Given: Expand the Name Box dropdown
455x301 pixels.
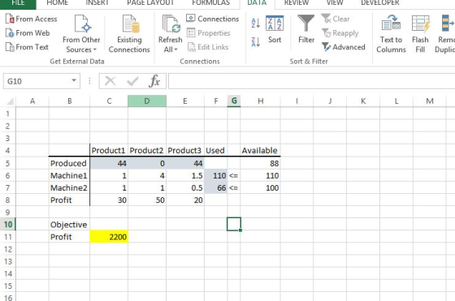Looking at the screenshot, I should [x=74, y=81].
